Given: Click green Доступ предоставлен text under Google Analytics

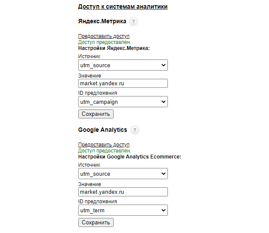Looking at the screenshot, I should [105, 151].
